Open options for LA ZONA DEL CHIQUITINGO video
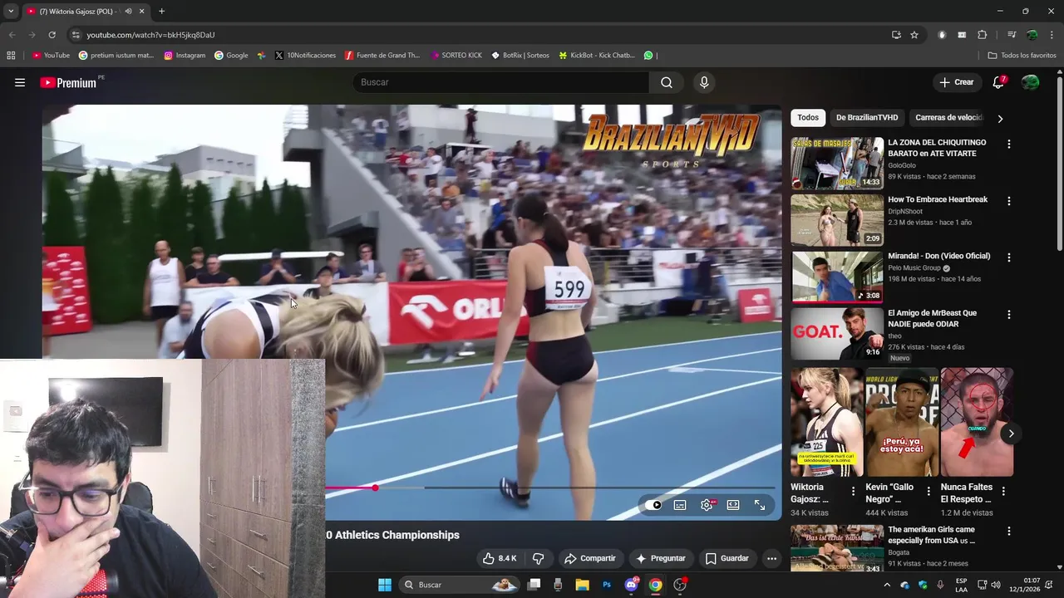Screen dimensions: 1064x598 point(1009,145)
